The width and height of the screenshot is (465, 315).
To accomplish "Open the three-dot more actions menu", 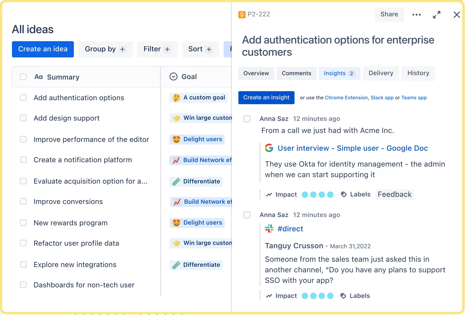I will point(416,15).
